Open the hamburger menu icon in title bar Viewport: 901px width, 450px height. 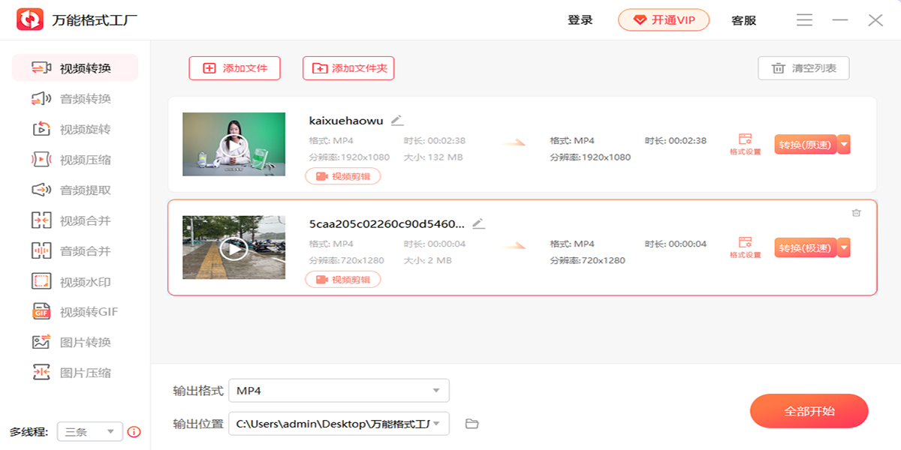pyautogui.click(x=804, y=20)
